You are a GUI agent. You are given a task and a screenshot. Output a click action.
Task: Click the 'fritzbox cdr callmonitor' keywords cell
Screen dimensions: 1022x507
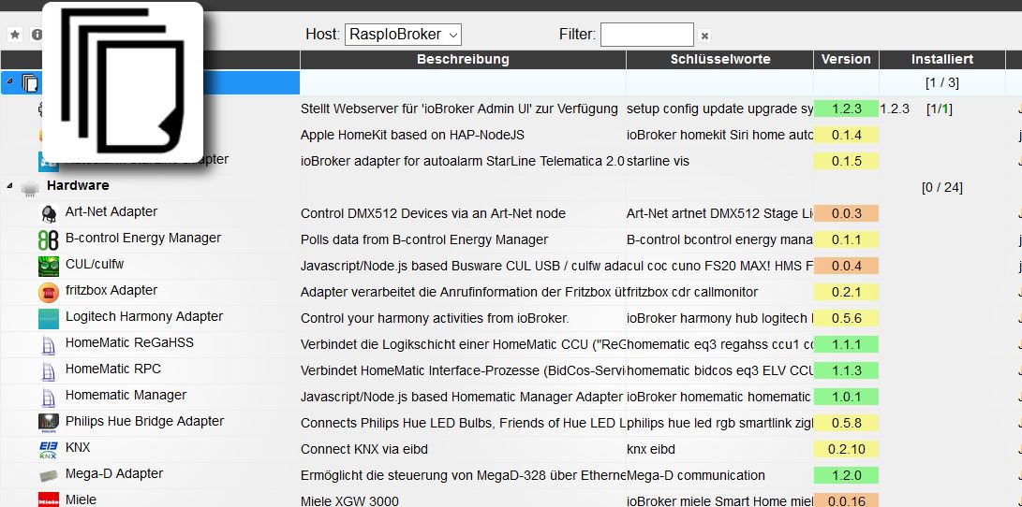(692, 292)
